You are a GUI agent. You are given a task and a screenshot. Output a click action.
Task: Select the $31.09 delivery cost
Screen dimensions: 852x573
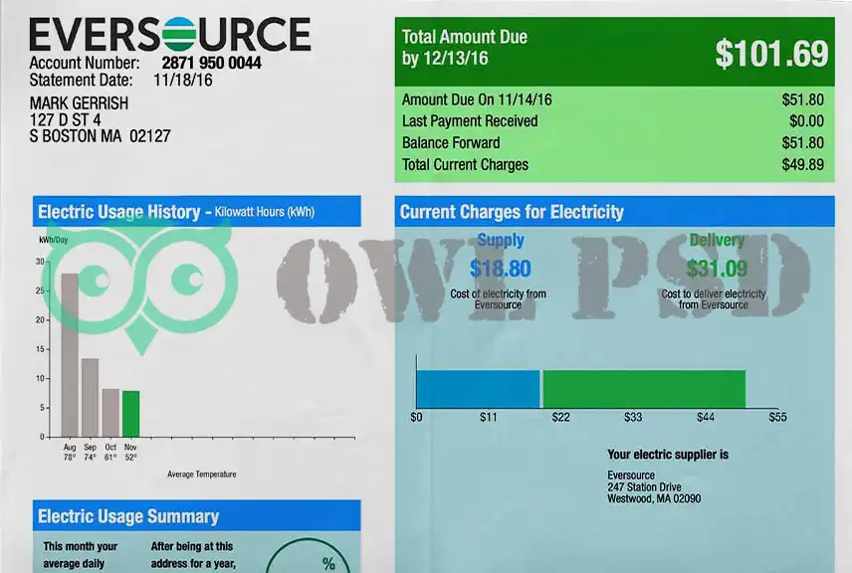coord(717,269)
